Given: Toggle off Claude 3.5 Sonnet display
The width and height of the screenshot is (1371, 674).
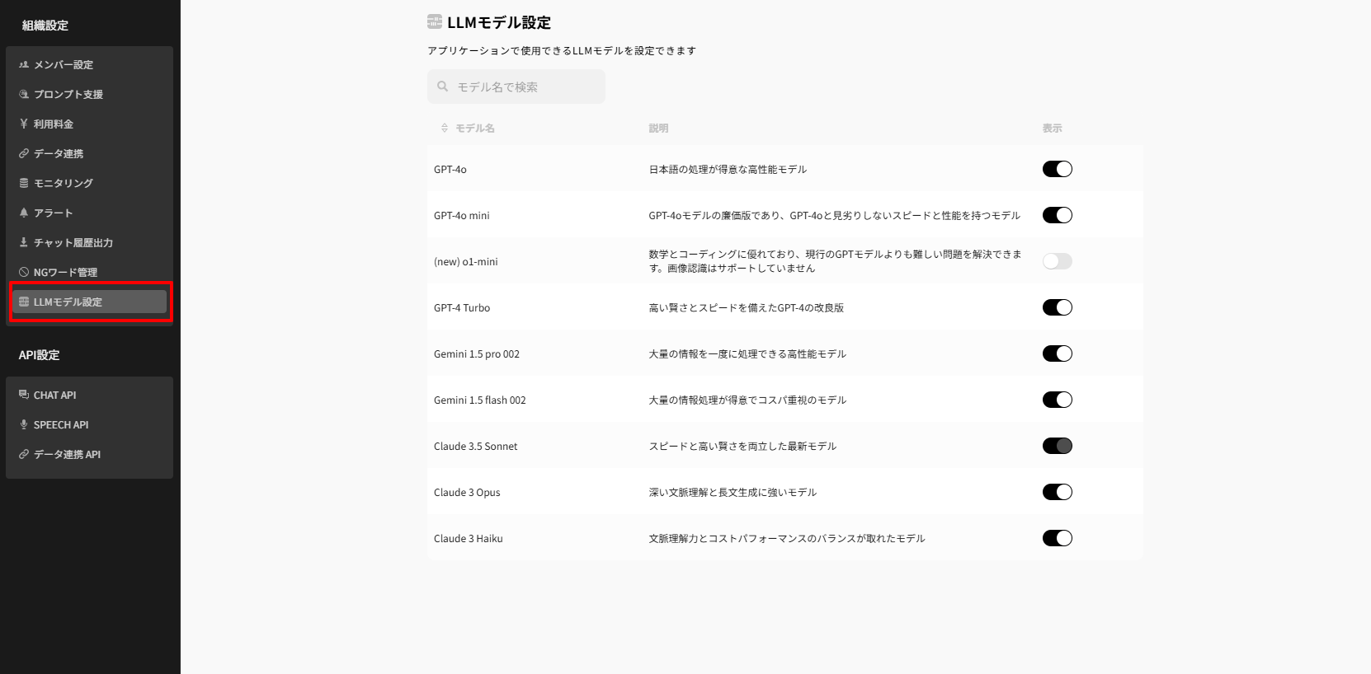Looking at the screenshot, I should [x=1057, y=446].
